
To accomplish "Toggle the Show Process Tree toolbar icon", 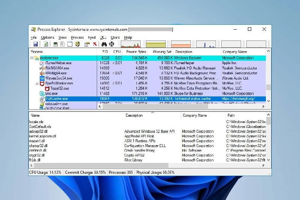I will (62, 44).
